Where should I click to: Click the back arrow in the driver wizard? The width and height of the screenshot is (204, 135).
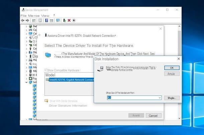[40, 35]
